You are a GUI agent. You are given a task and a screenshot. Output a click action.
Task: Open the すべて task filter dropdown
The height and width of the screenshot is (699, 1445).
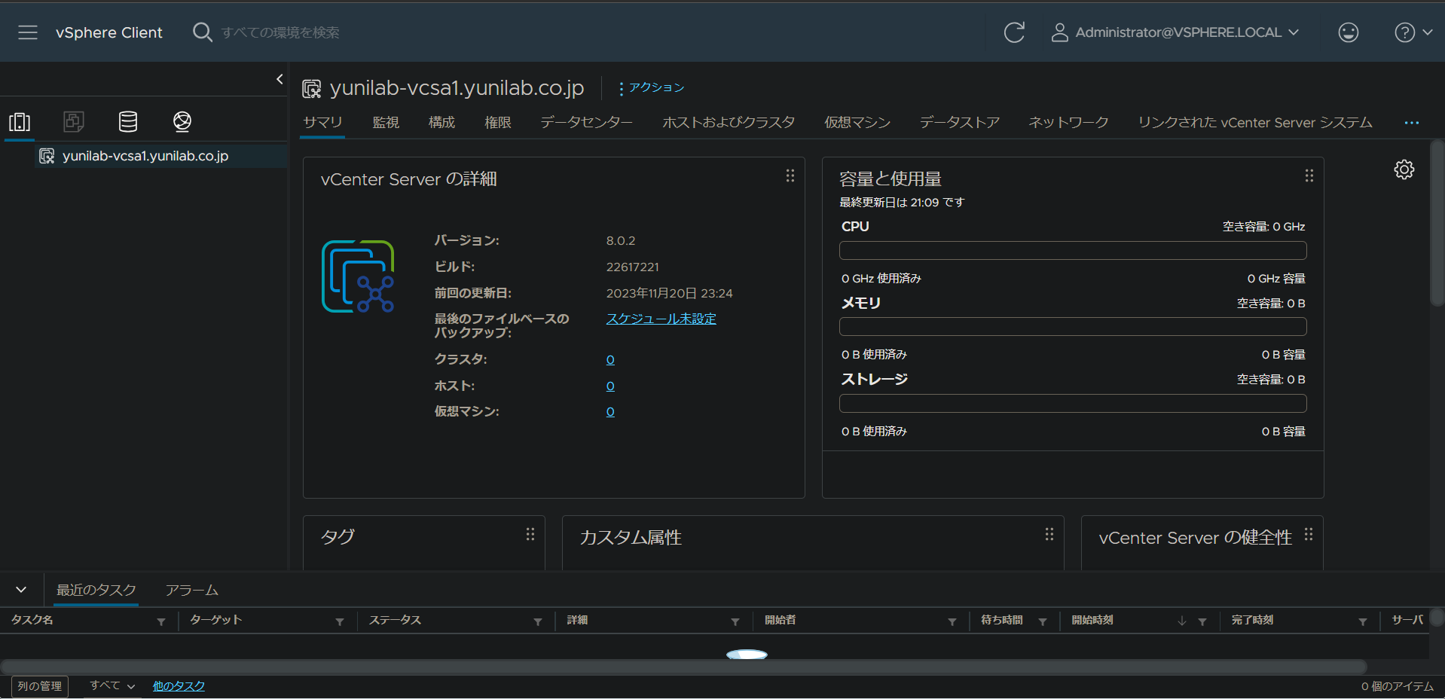pos(112,685)
